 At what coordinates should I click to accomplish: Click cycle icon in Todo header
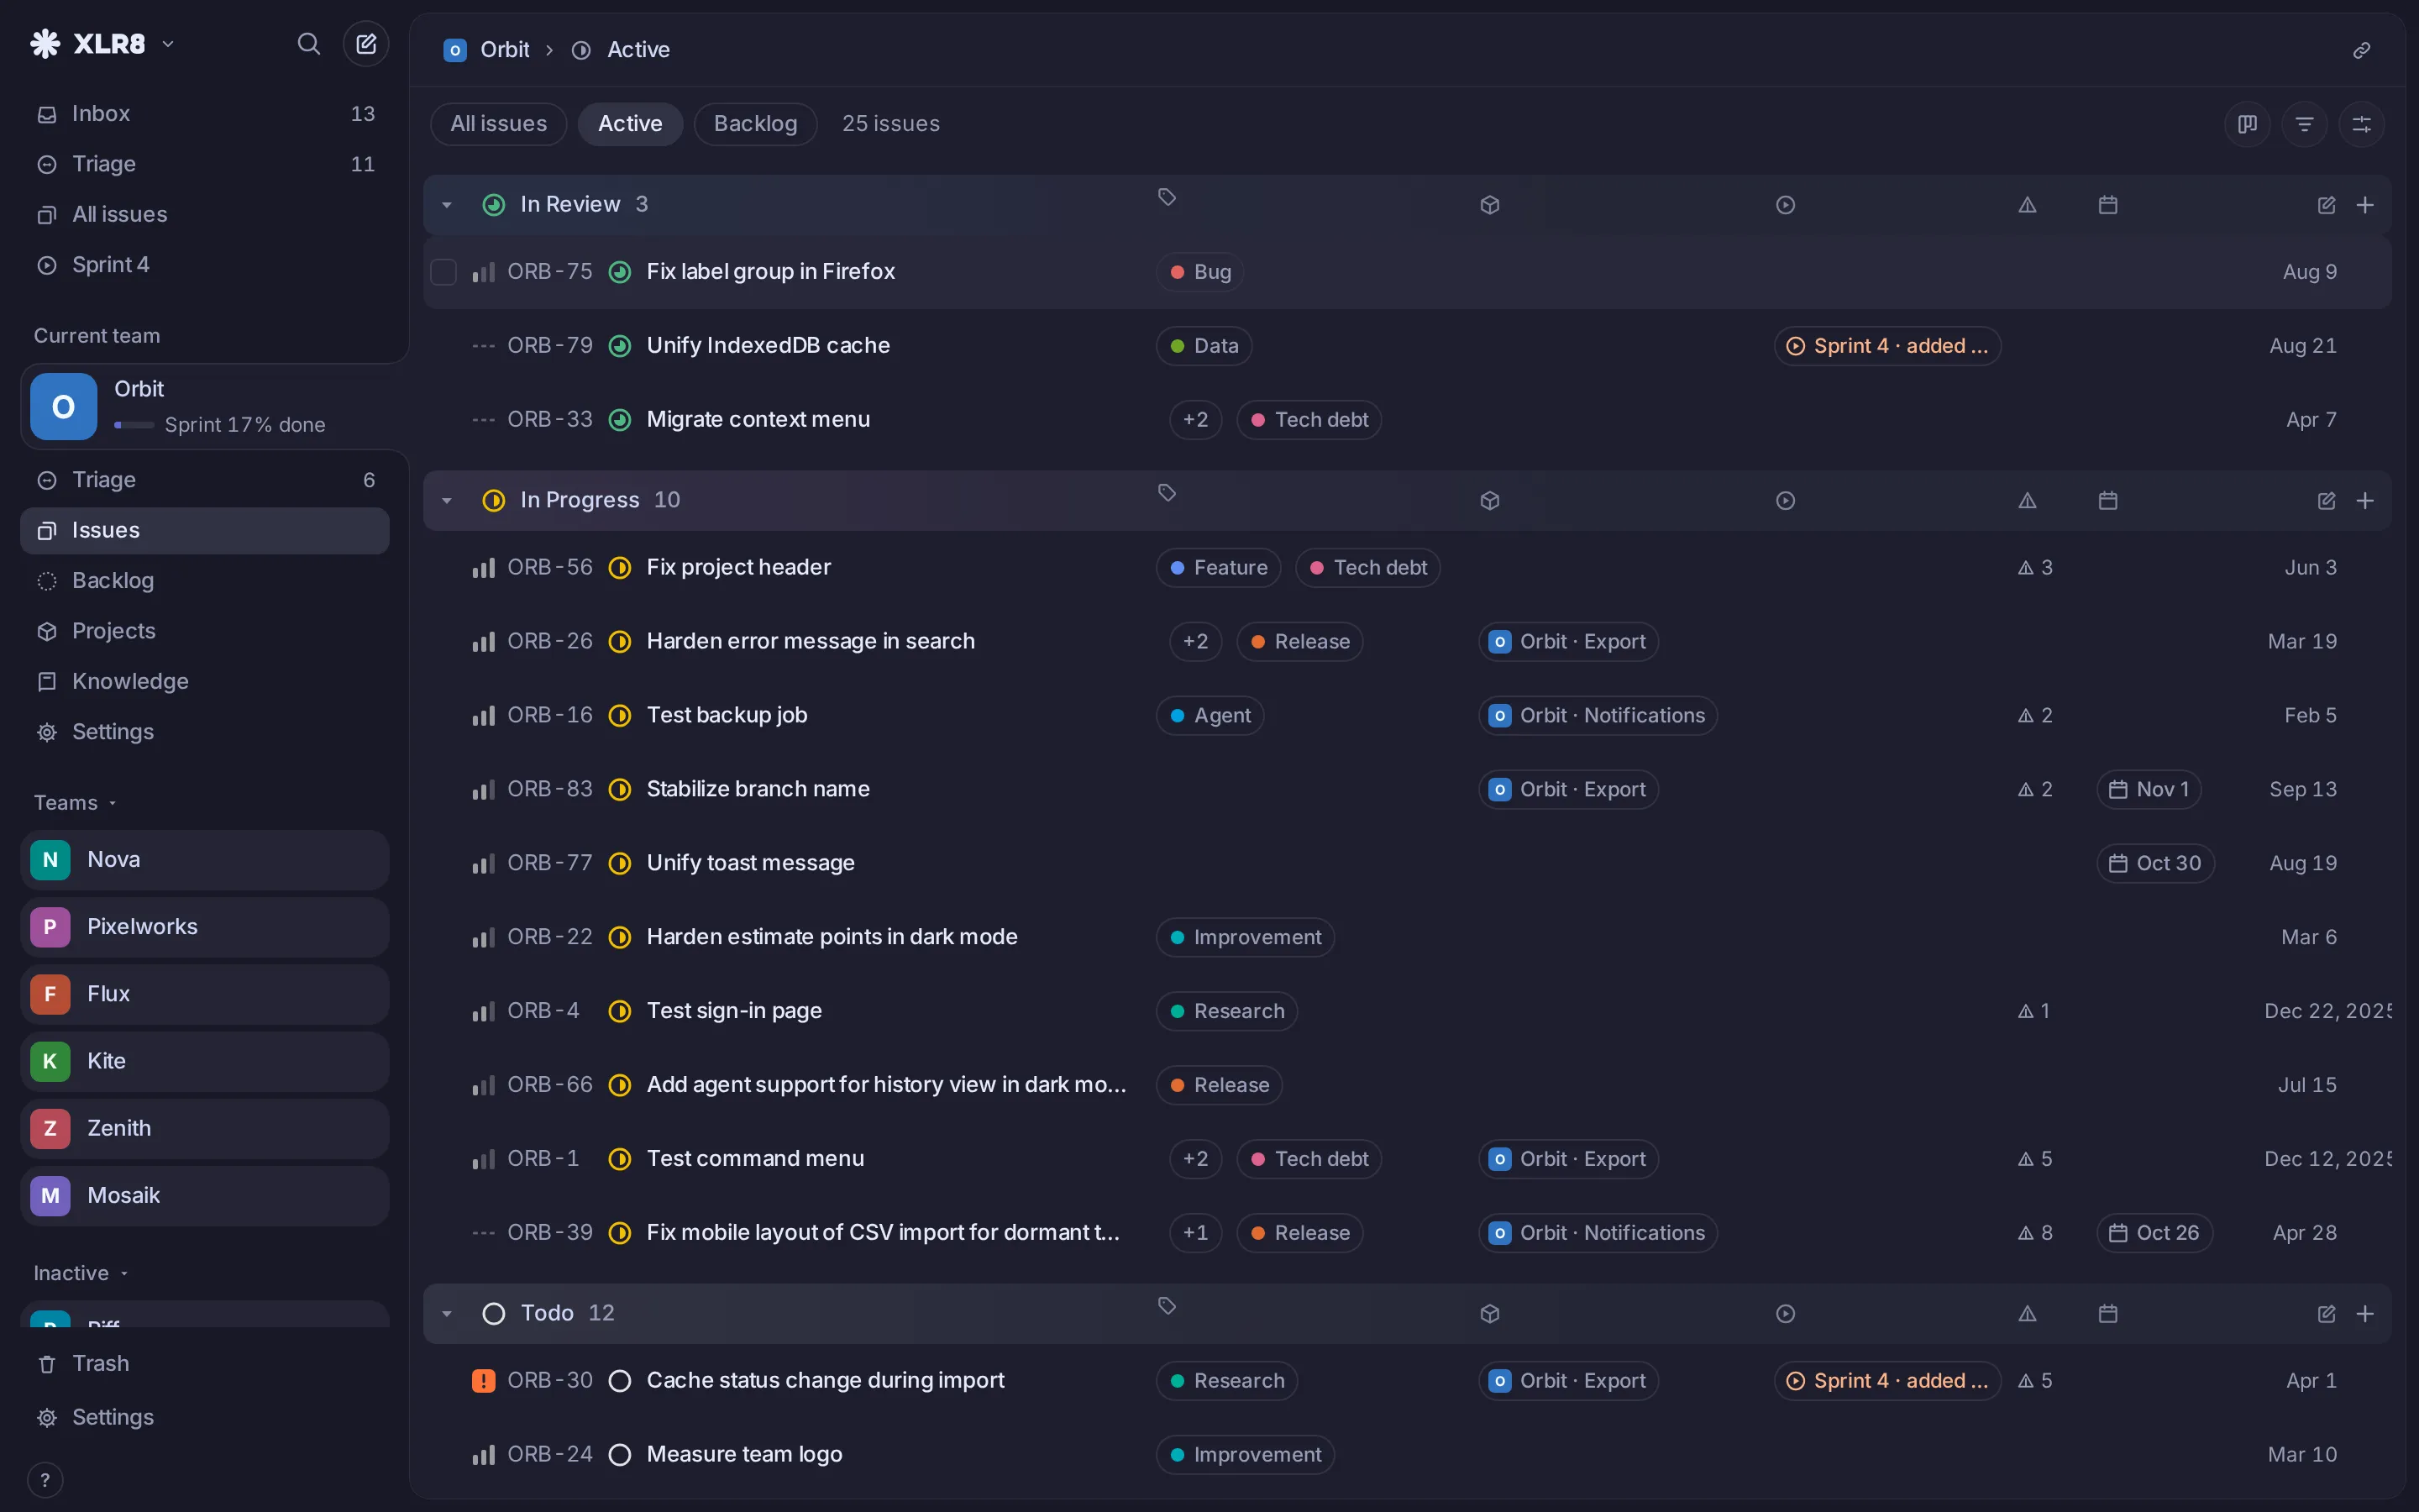pyautogui.click(x=1785, y=1314)
